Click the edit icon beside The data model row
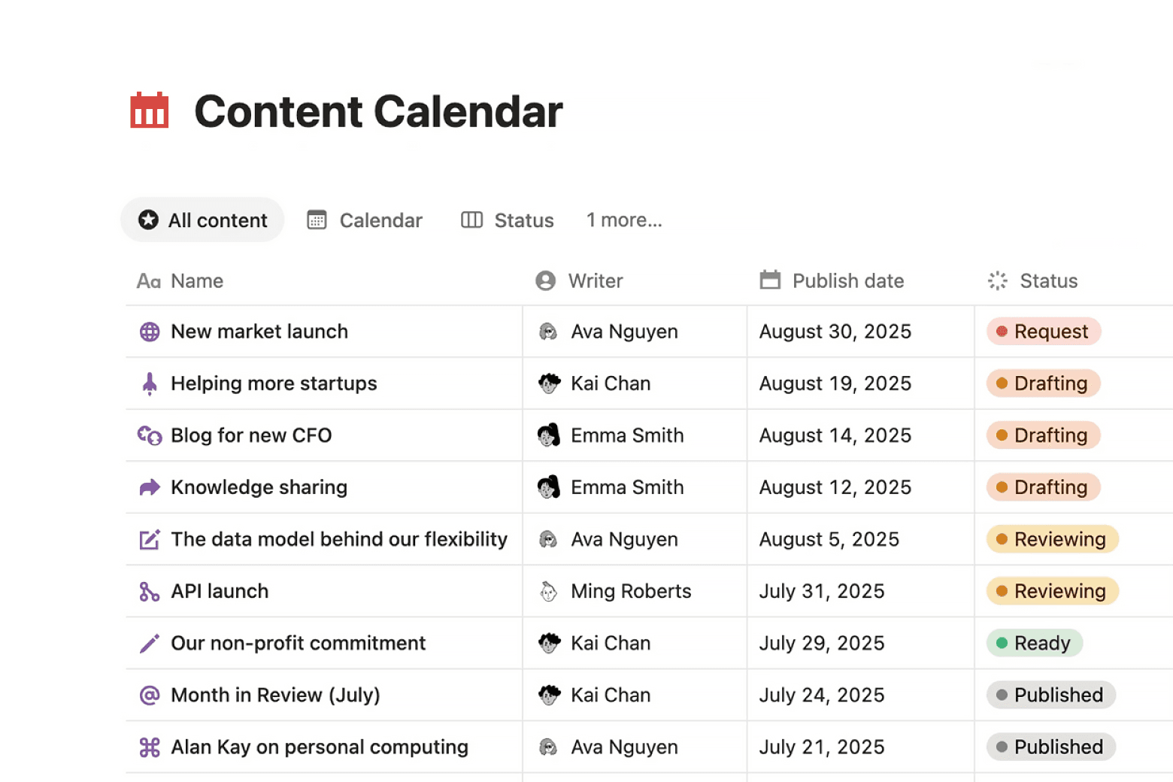The width and height of the screenshot is (1173, 782). 150,539
